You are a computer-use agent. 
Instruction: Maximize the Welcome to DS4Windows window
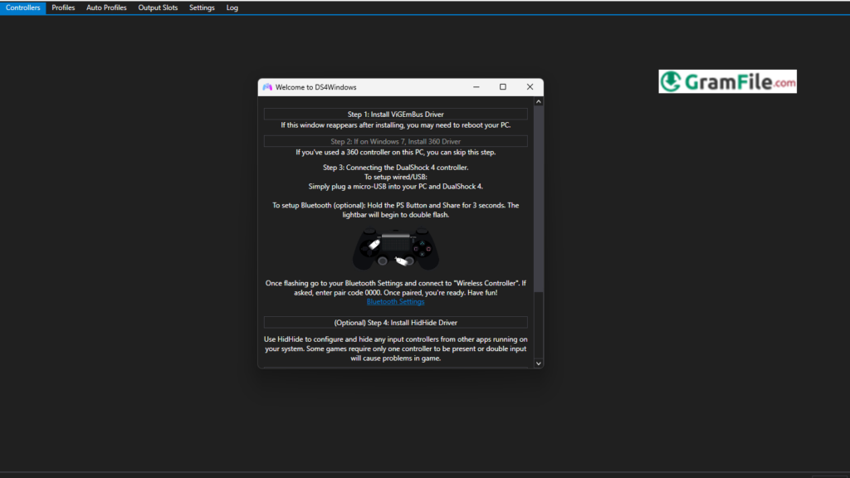tap(503, 86)
